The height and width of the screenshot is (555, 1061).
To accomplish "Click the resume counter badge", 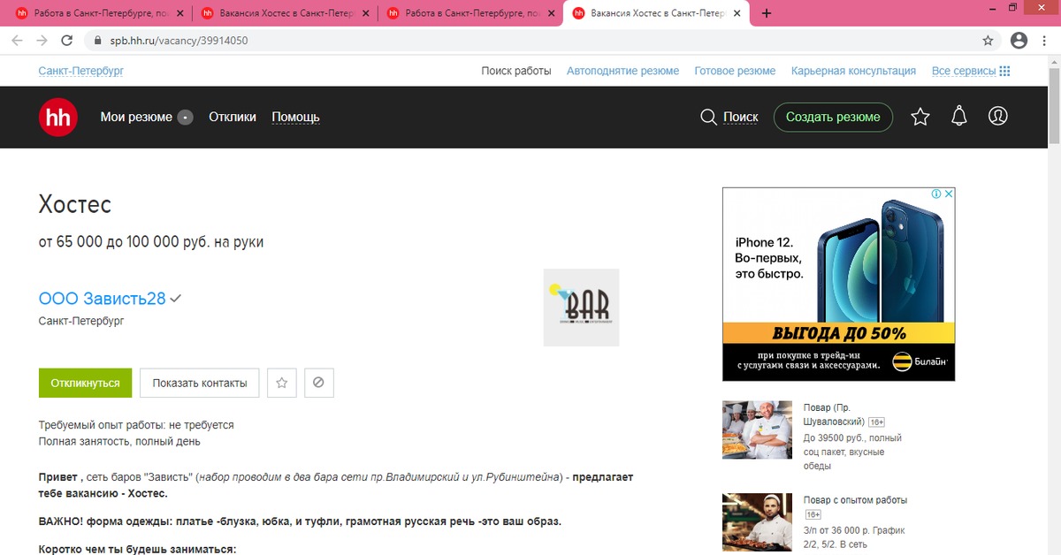I will point(185,117).
